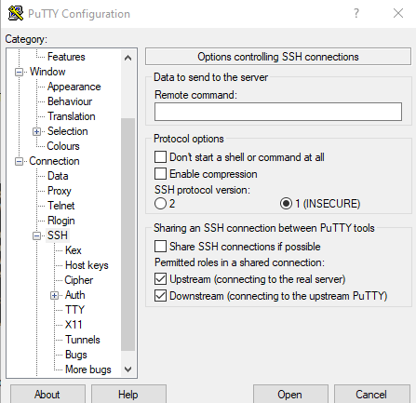Image resolution: width=416 pixels, height=403 pixels.
Task: Open the Proxy category
Action: click(60, 191)
